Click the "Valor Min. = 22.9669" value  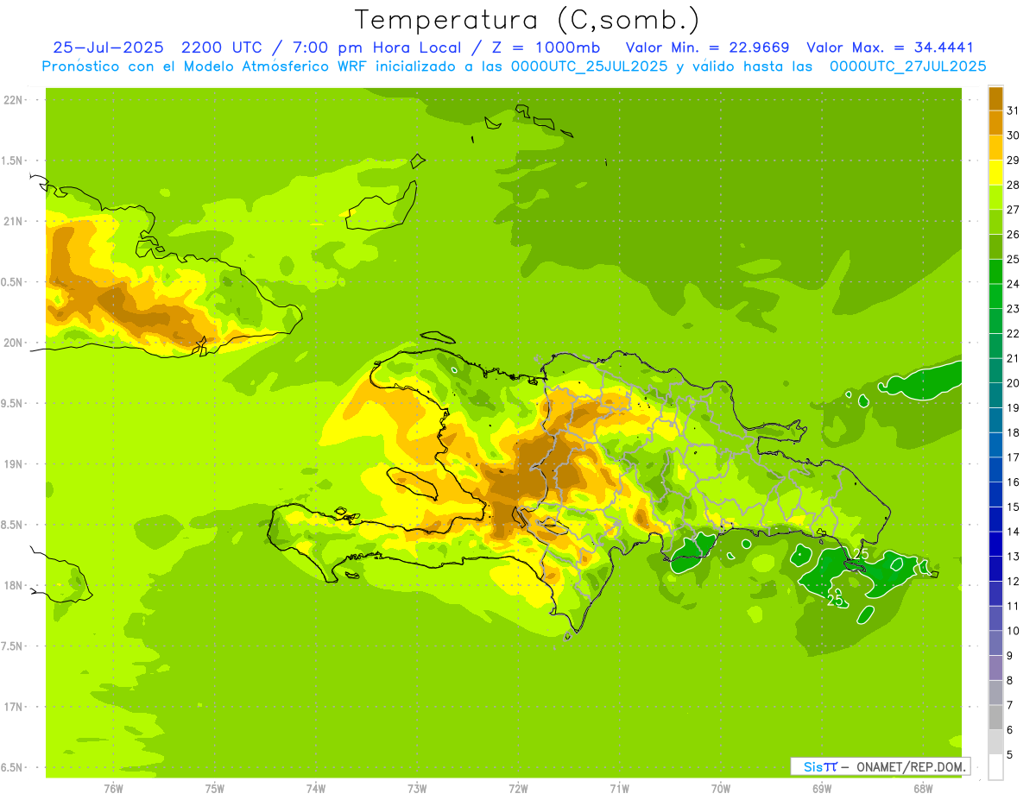coord(707,47)
